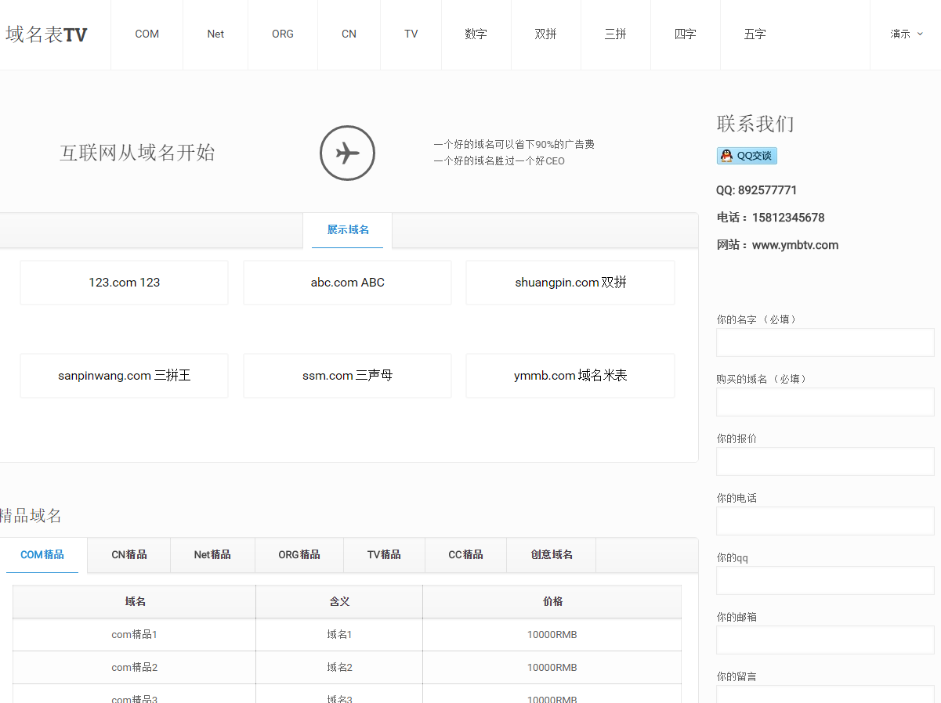The image size is (941, 703).
Task: Switch to the 创意域名 tab
Action: tap(552, 555)
